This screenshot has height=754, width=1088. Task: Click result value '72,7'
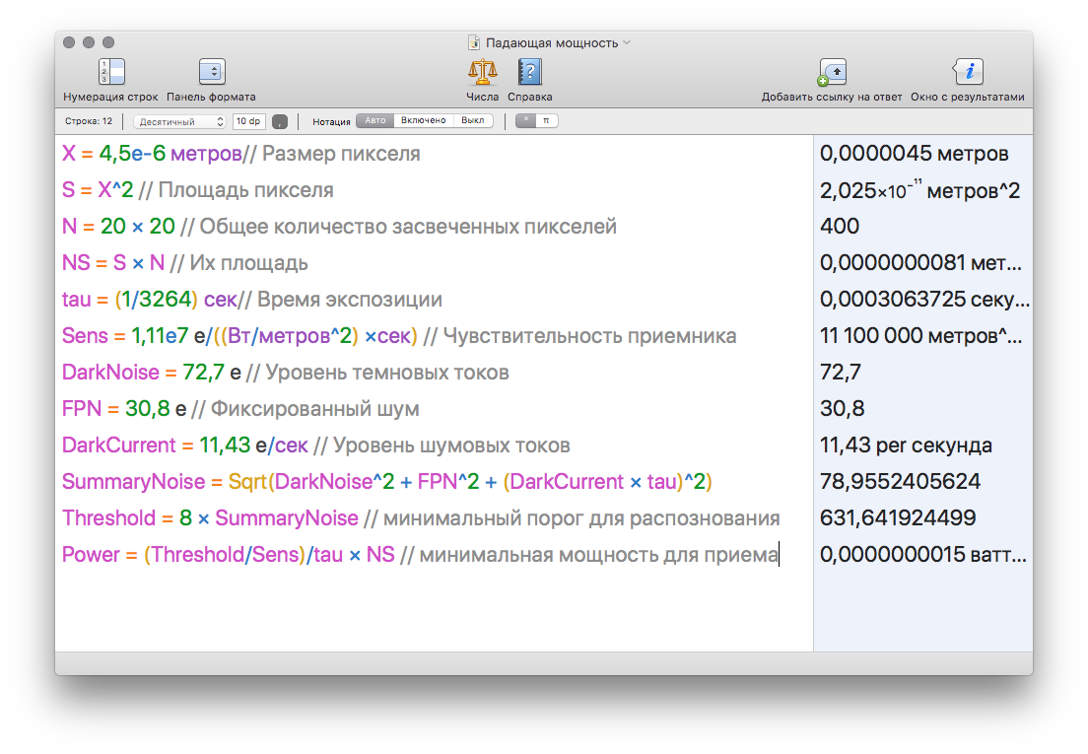pos(841,373)
